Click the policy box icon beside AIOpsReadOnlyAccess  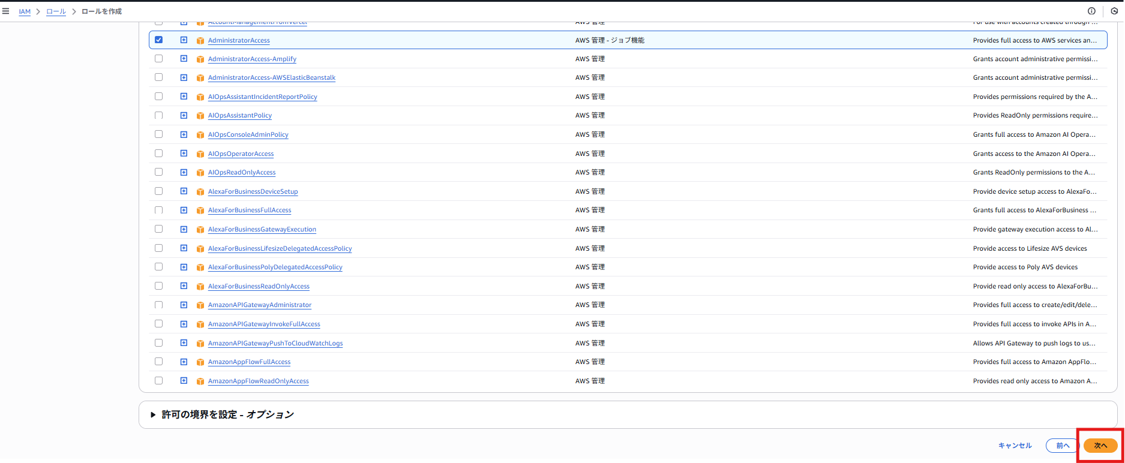(x=200, y=173)
